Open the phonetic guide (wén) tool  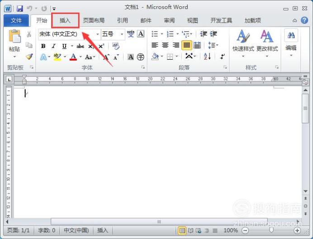(x=131, y=34)
